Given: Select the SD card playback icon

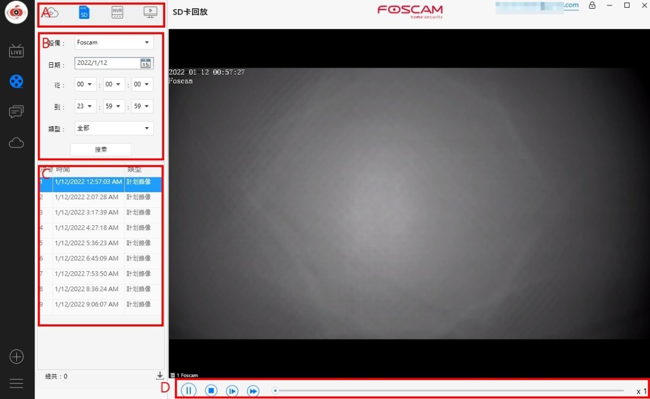Looking at the screenshot, I should [x=83, y=12].
